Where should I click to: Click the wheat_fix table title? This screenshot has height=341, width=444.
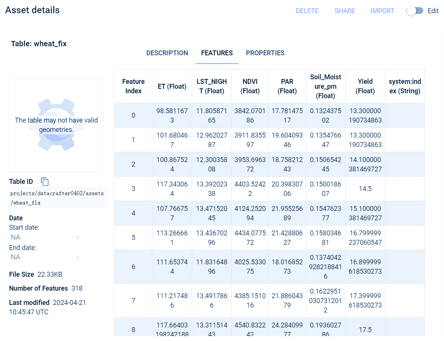pyautogui.click(x=38, y=44)
